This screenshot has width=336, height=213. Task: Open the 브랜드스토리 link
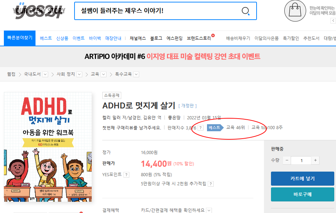pyautogui.click(x=199, y=38)
